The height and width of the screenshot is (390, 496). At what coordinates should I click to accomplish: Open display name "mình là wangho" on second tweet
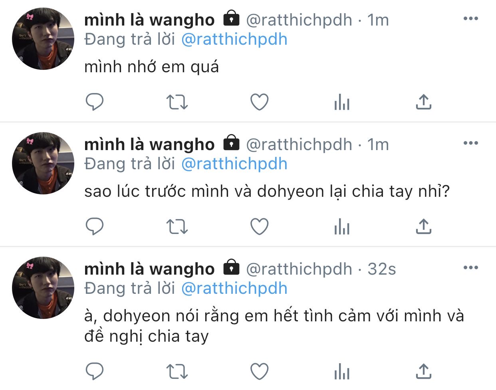click(x=149, y=144)
